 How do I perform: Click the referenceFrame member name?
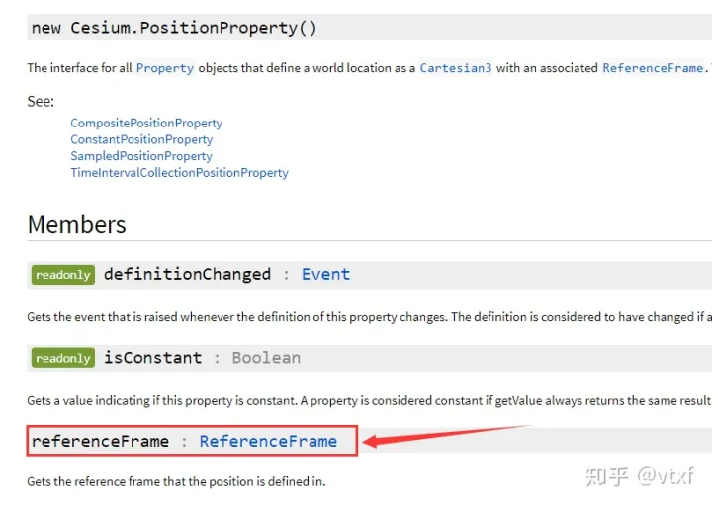pos(100,441)
